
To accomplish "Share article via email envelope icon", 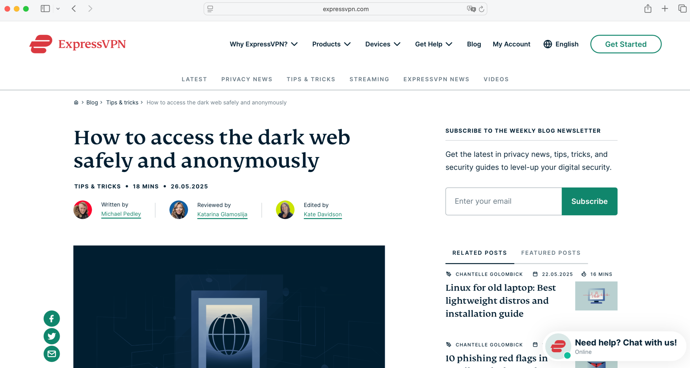I will pyautogui.click(x=52, y=354).
